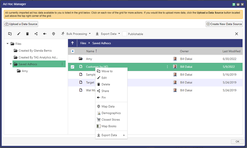247x148 pixels.
Task: Open Customer by HQ row options menu
Action: (x=167, y=67)
